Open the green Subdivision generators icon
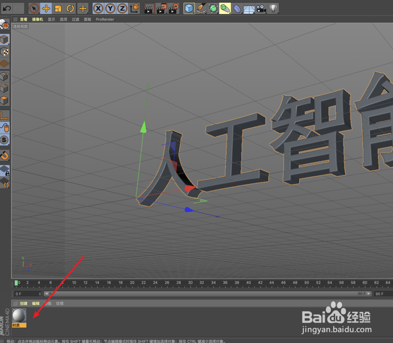This screenshot has height=343, width=393. pos(213,9)
